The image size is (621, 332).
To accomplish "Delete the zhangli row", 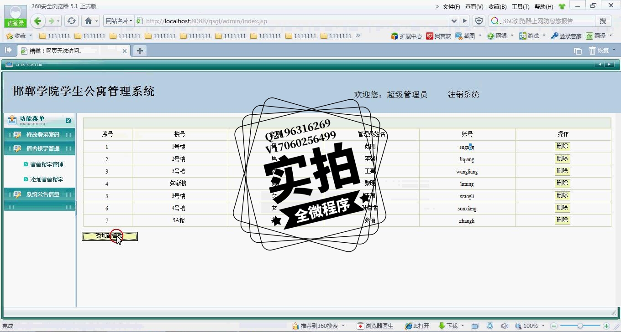I will (562, 220).
